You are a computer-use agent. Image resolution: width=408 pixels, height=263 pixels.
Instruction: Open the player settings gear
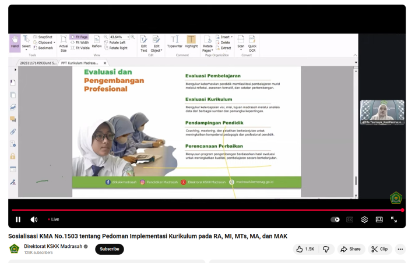364,219
